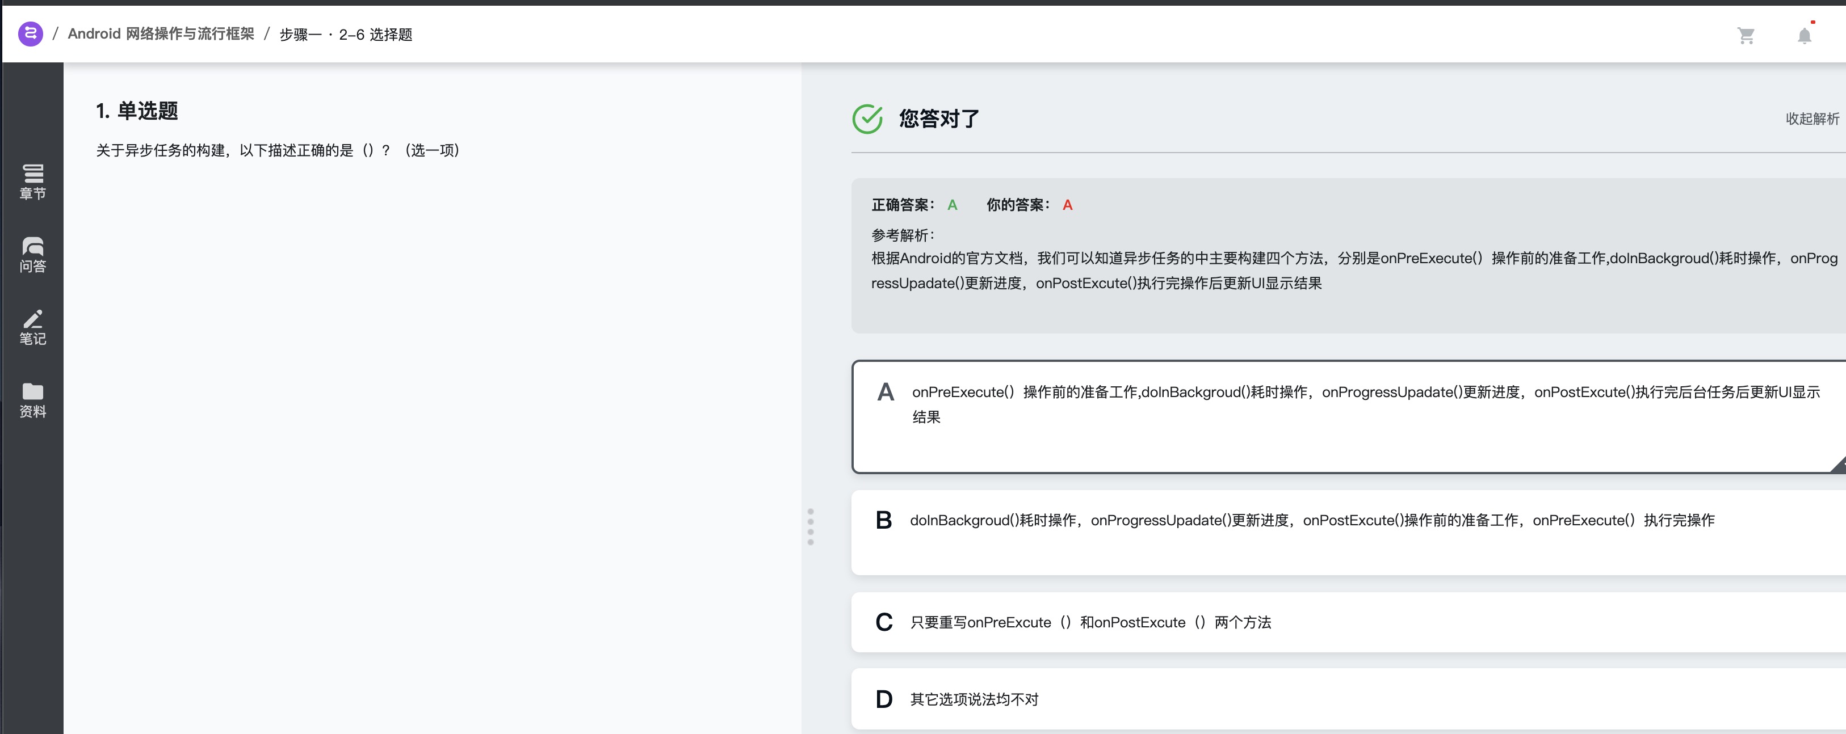Screen dimensions: 1846x734
Task: Click the green correct answer letter A
Action: pos(953,205)
